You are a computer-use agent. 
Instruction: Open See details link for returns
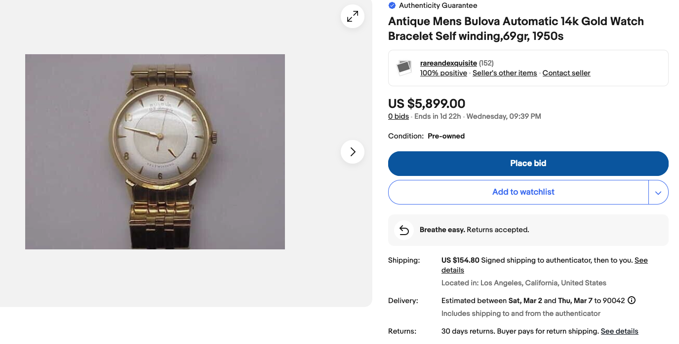pyautogui.click(x=619, y=331)
